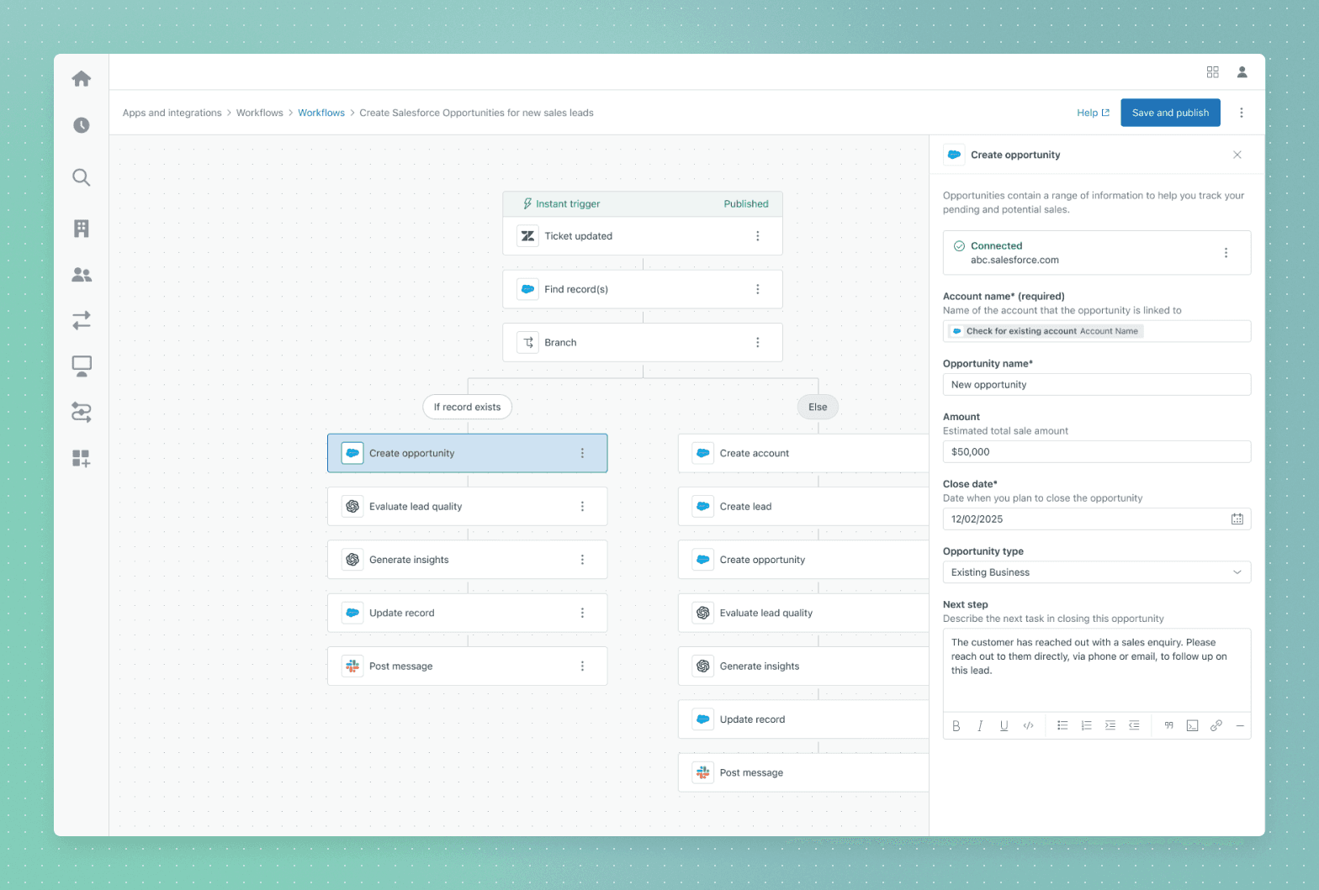Click the Account name field
The width and height of the screenshot is (1319, 890).
(1097, 331)
